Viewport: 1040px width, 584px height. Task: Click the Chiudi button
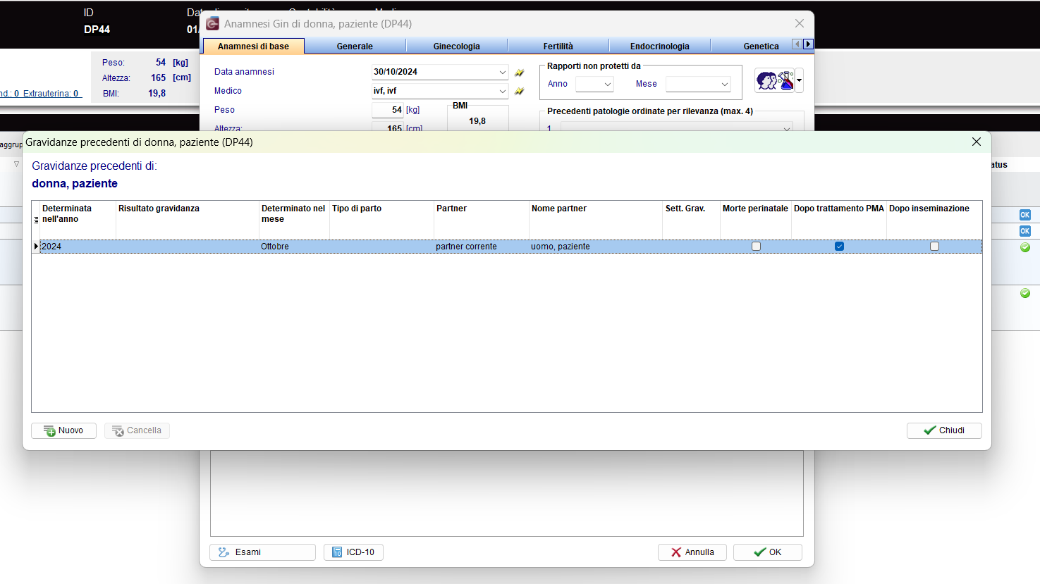[944, 430]
